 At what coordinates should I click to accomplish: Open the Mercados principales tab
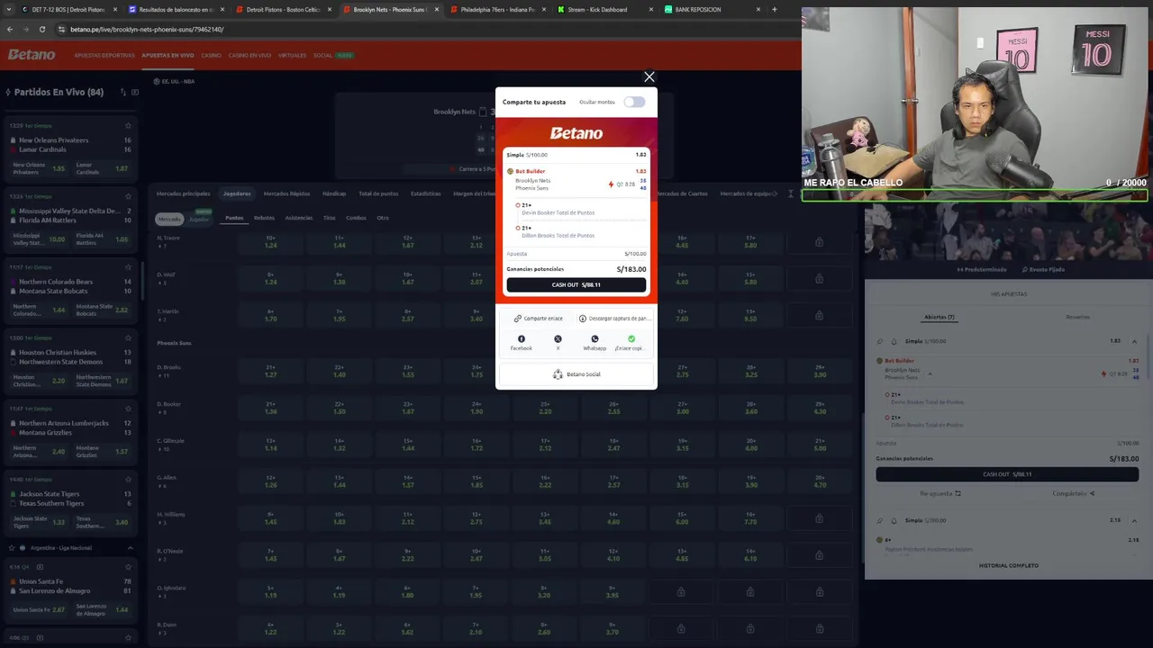tap(183, 193)
